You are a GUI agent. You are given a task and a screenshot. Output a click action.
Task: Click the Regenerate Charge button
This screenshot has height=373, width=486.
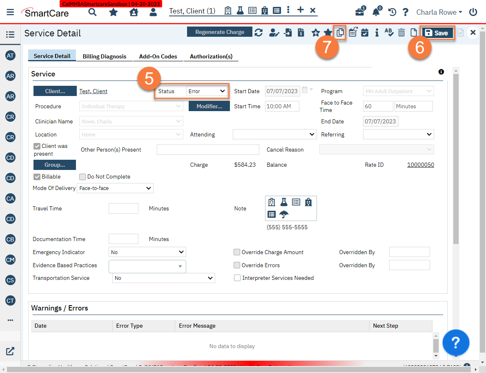coord(219,31)
